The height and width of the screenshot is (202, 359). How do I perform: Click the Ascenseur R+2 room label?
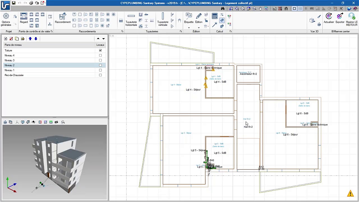(x=248, y=74)
